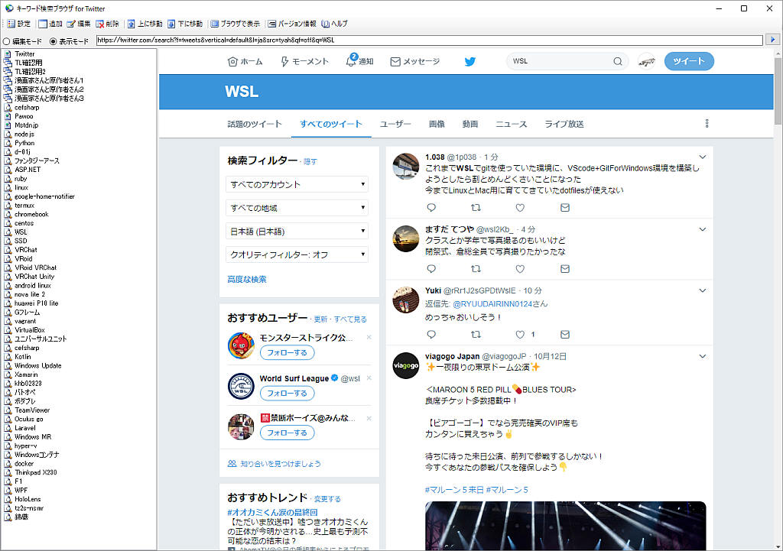Select the 表示モード radio button
Screen dimensions: 783x551
[53, 41]
